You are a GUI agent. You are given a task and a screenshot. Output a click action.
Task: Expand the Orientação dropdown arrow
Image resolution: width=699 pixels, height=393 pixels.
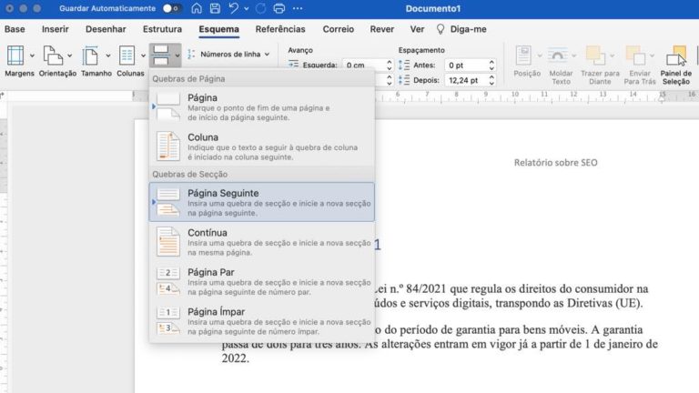[69, 56]
